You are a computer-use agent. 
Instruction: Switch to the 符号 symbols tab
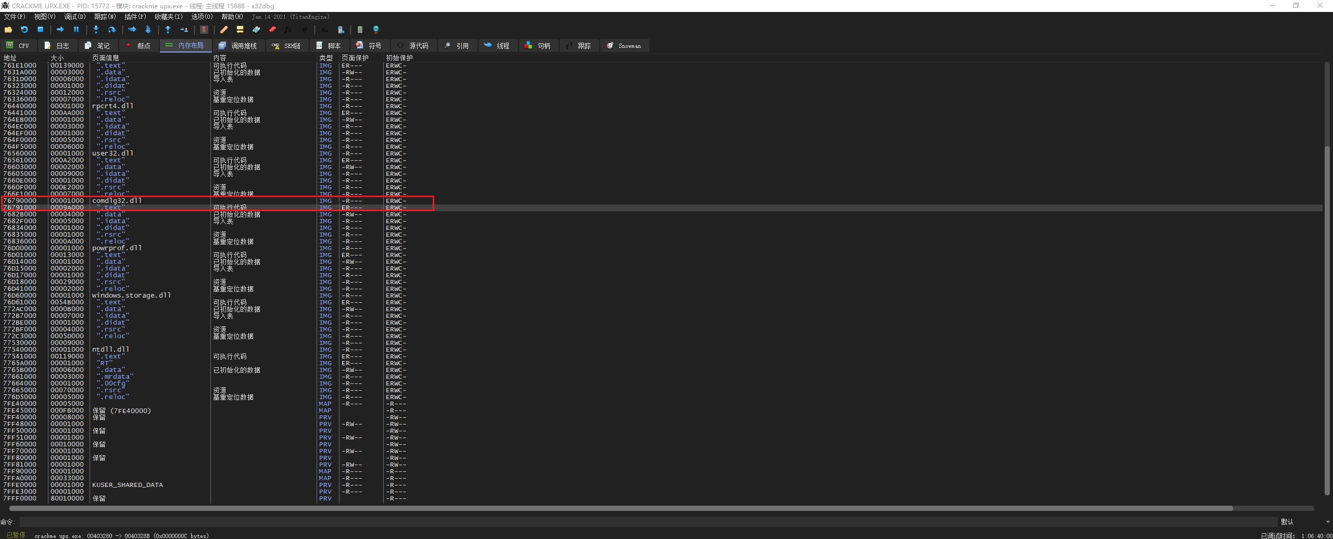click(x=369, y=46)
